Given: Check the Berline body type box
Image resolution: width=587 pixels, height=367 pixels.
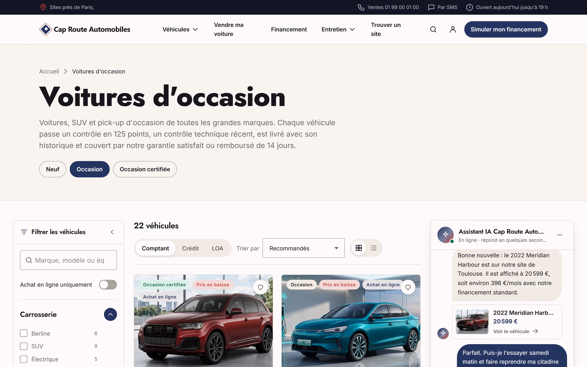Looking at the screenshot, I should [x=24, y=333].
